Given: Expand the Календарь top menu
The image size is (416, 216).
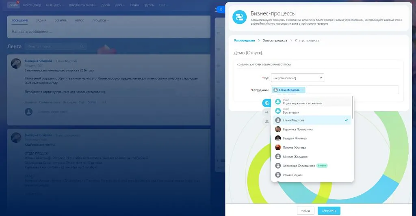Looking at the screenshot, I should click(54, 5).
